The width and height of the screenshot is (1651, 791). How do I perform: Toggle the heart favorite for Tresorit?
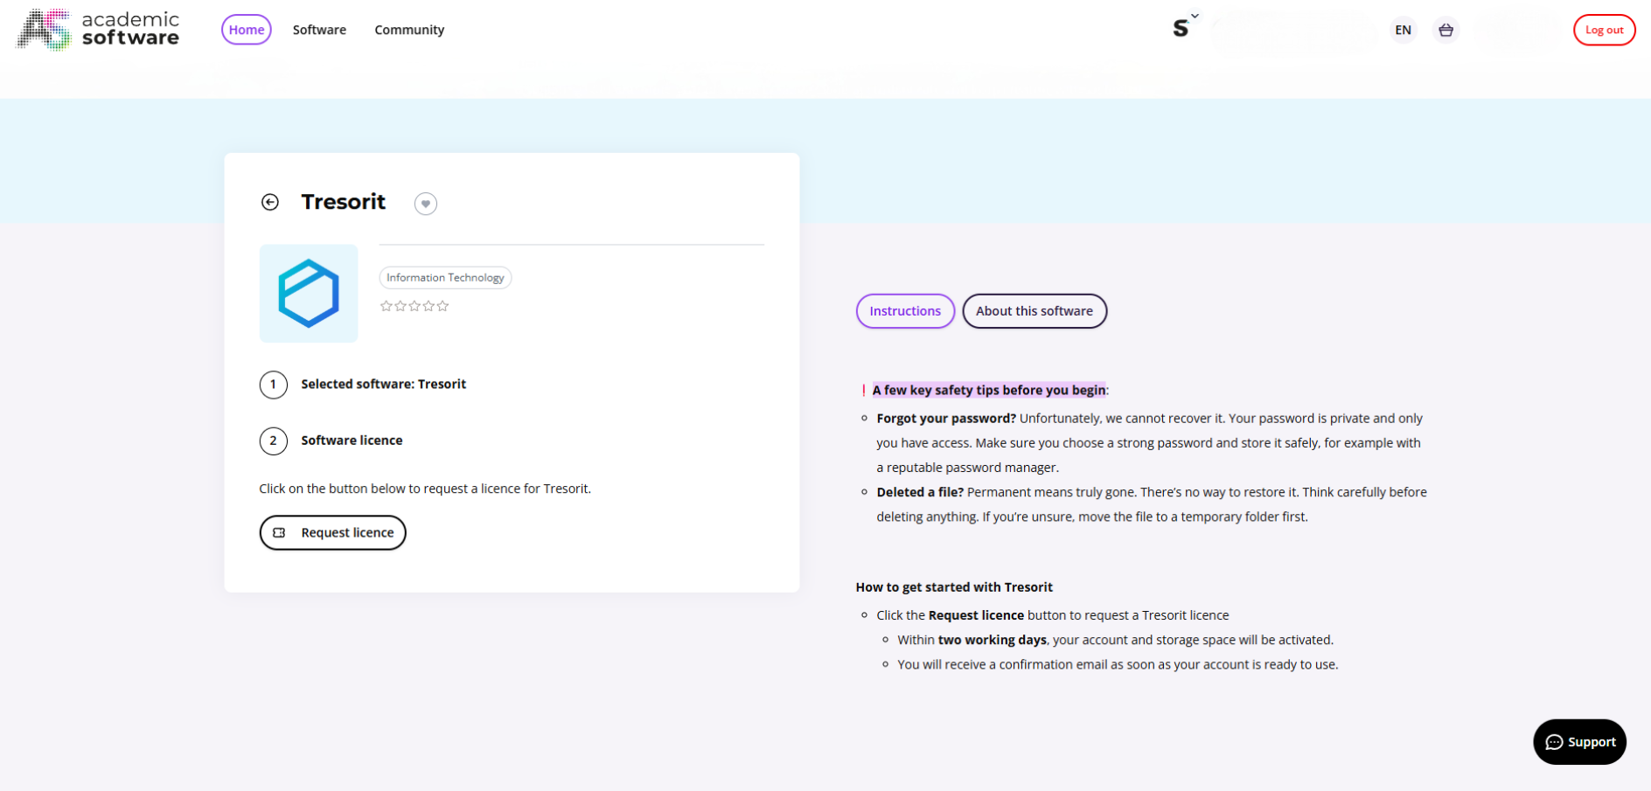click(426, 204)
